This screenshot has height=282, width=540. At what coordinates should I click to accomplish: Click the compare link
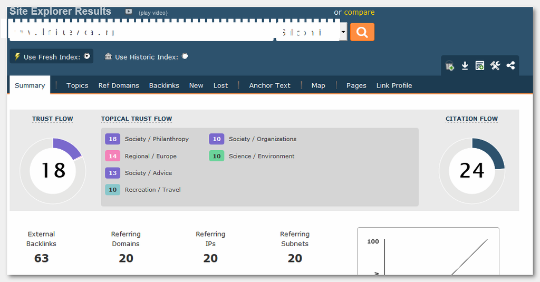359,12
